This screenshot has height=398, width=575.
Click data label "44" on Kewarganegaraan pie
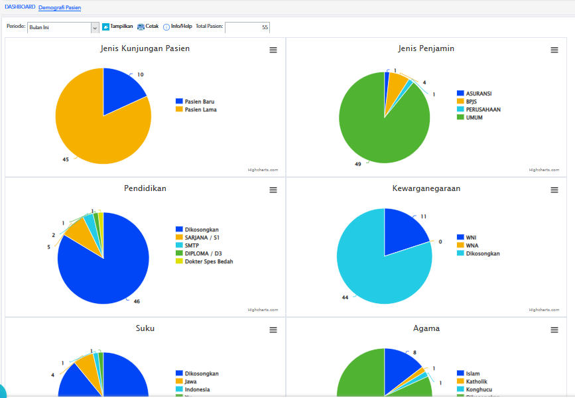345,297
